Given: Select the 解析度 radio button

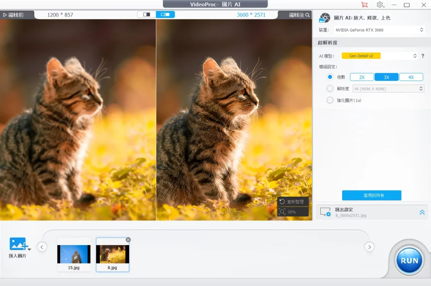Looking at the screenshot, I should click(x=330, y=89).
